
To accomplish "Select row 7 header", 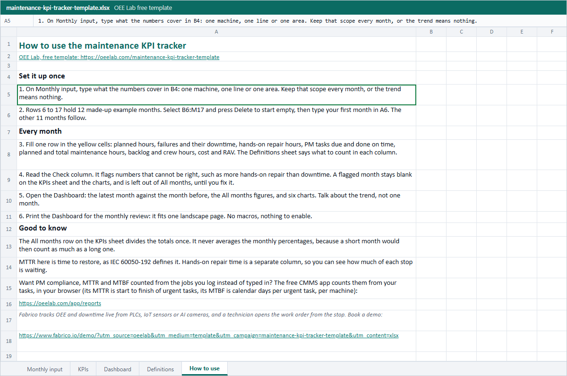I will [9, 133].
